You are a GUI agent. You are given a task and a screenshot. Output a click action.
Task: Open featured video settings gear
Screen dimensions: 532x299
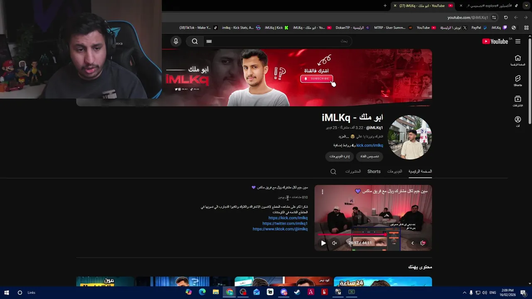click(x=423, y=243)
